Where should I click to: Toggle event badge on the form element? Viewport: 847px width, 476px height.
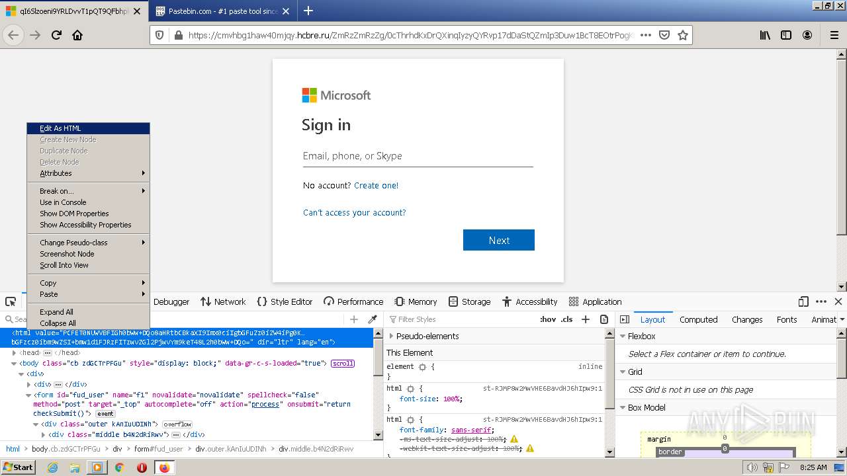pos(105,414)
